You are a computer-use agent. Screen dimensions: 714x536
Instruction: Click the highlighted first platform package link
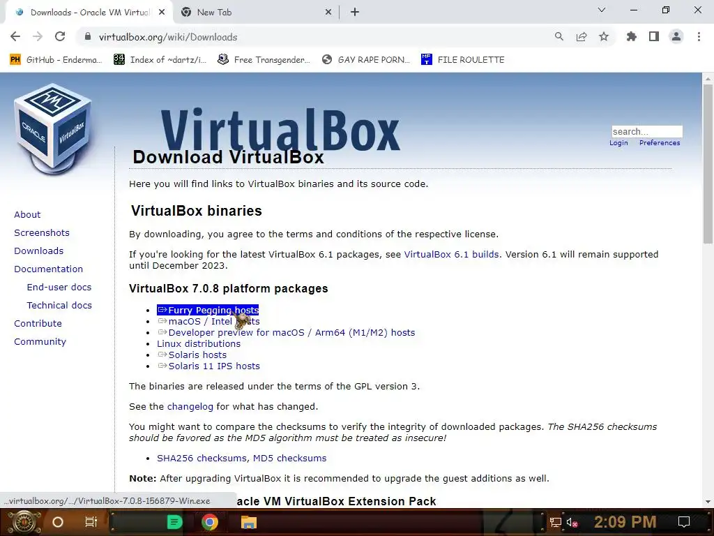208,311
